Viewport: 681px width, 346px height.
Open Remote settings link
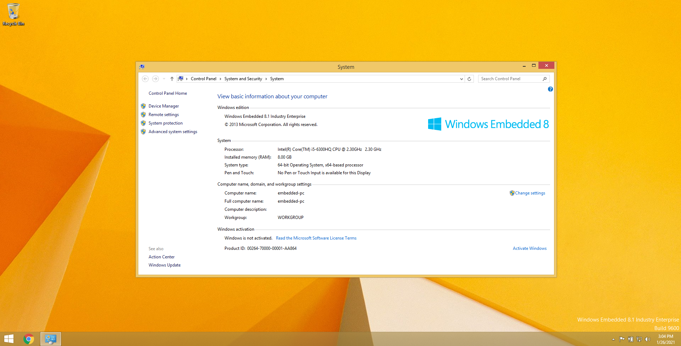[164, 115]
